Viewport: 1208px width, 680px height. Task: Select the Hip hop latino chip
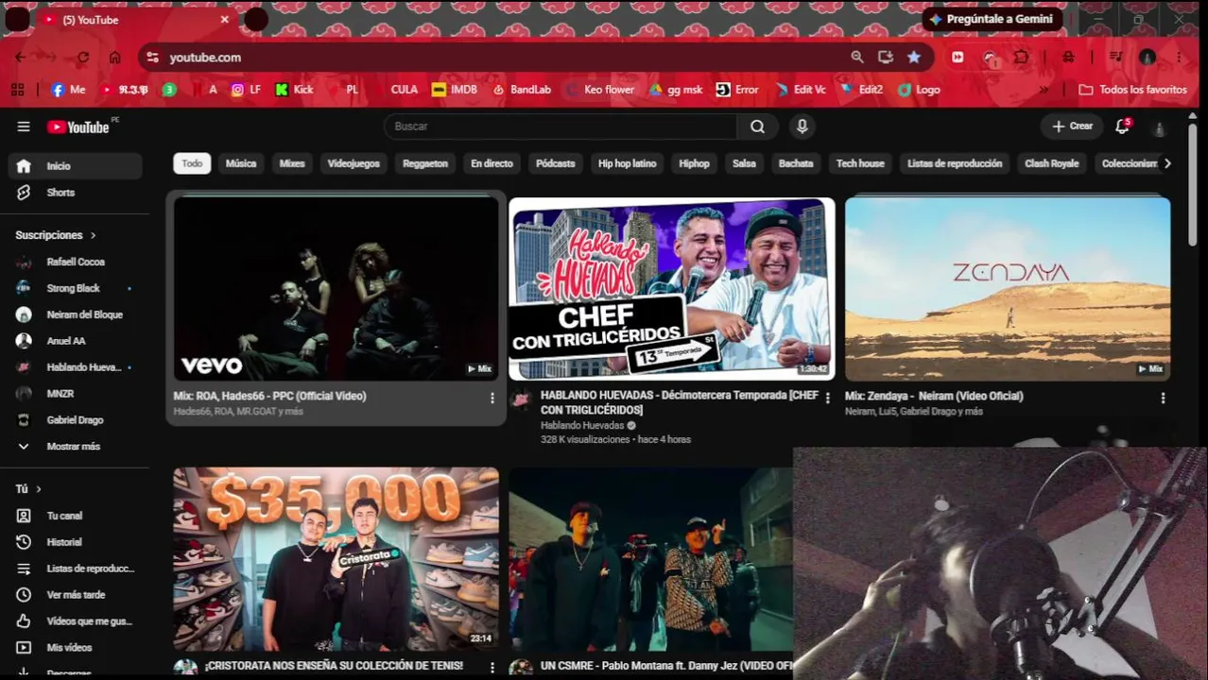tap(627, 163)
